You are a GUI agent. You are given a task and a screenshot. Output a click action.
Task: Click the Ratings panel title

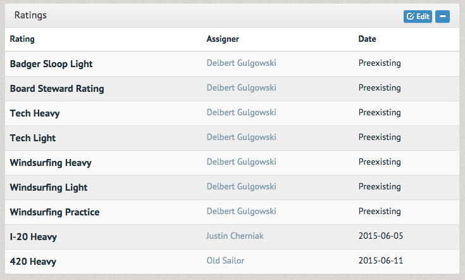(x=30, y=15)
